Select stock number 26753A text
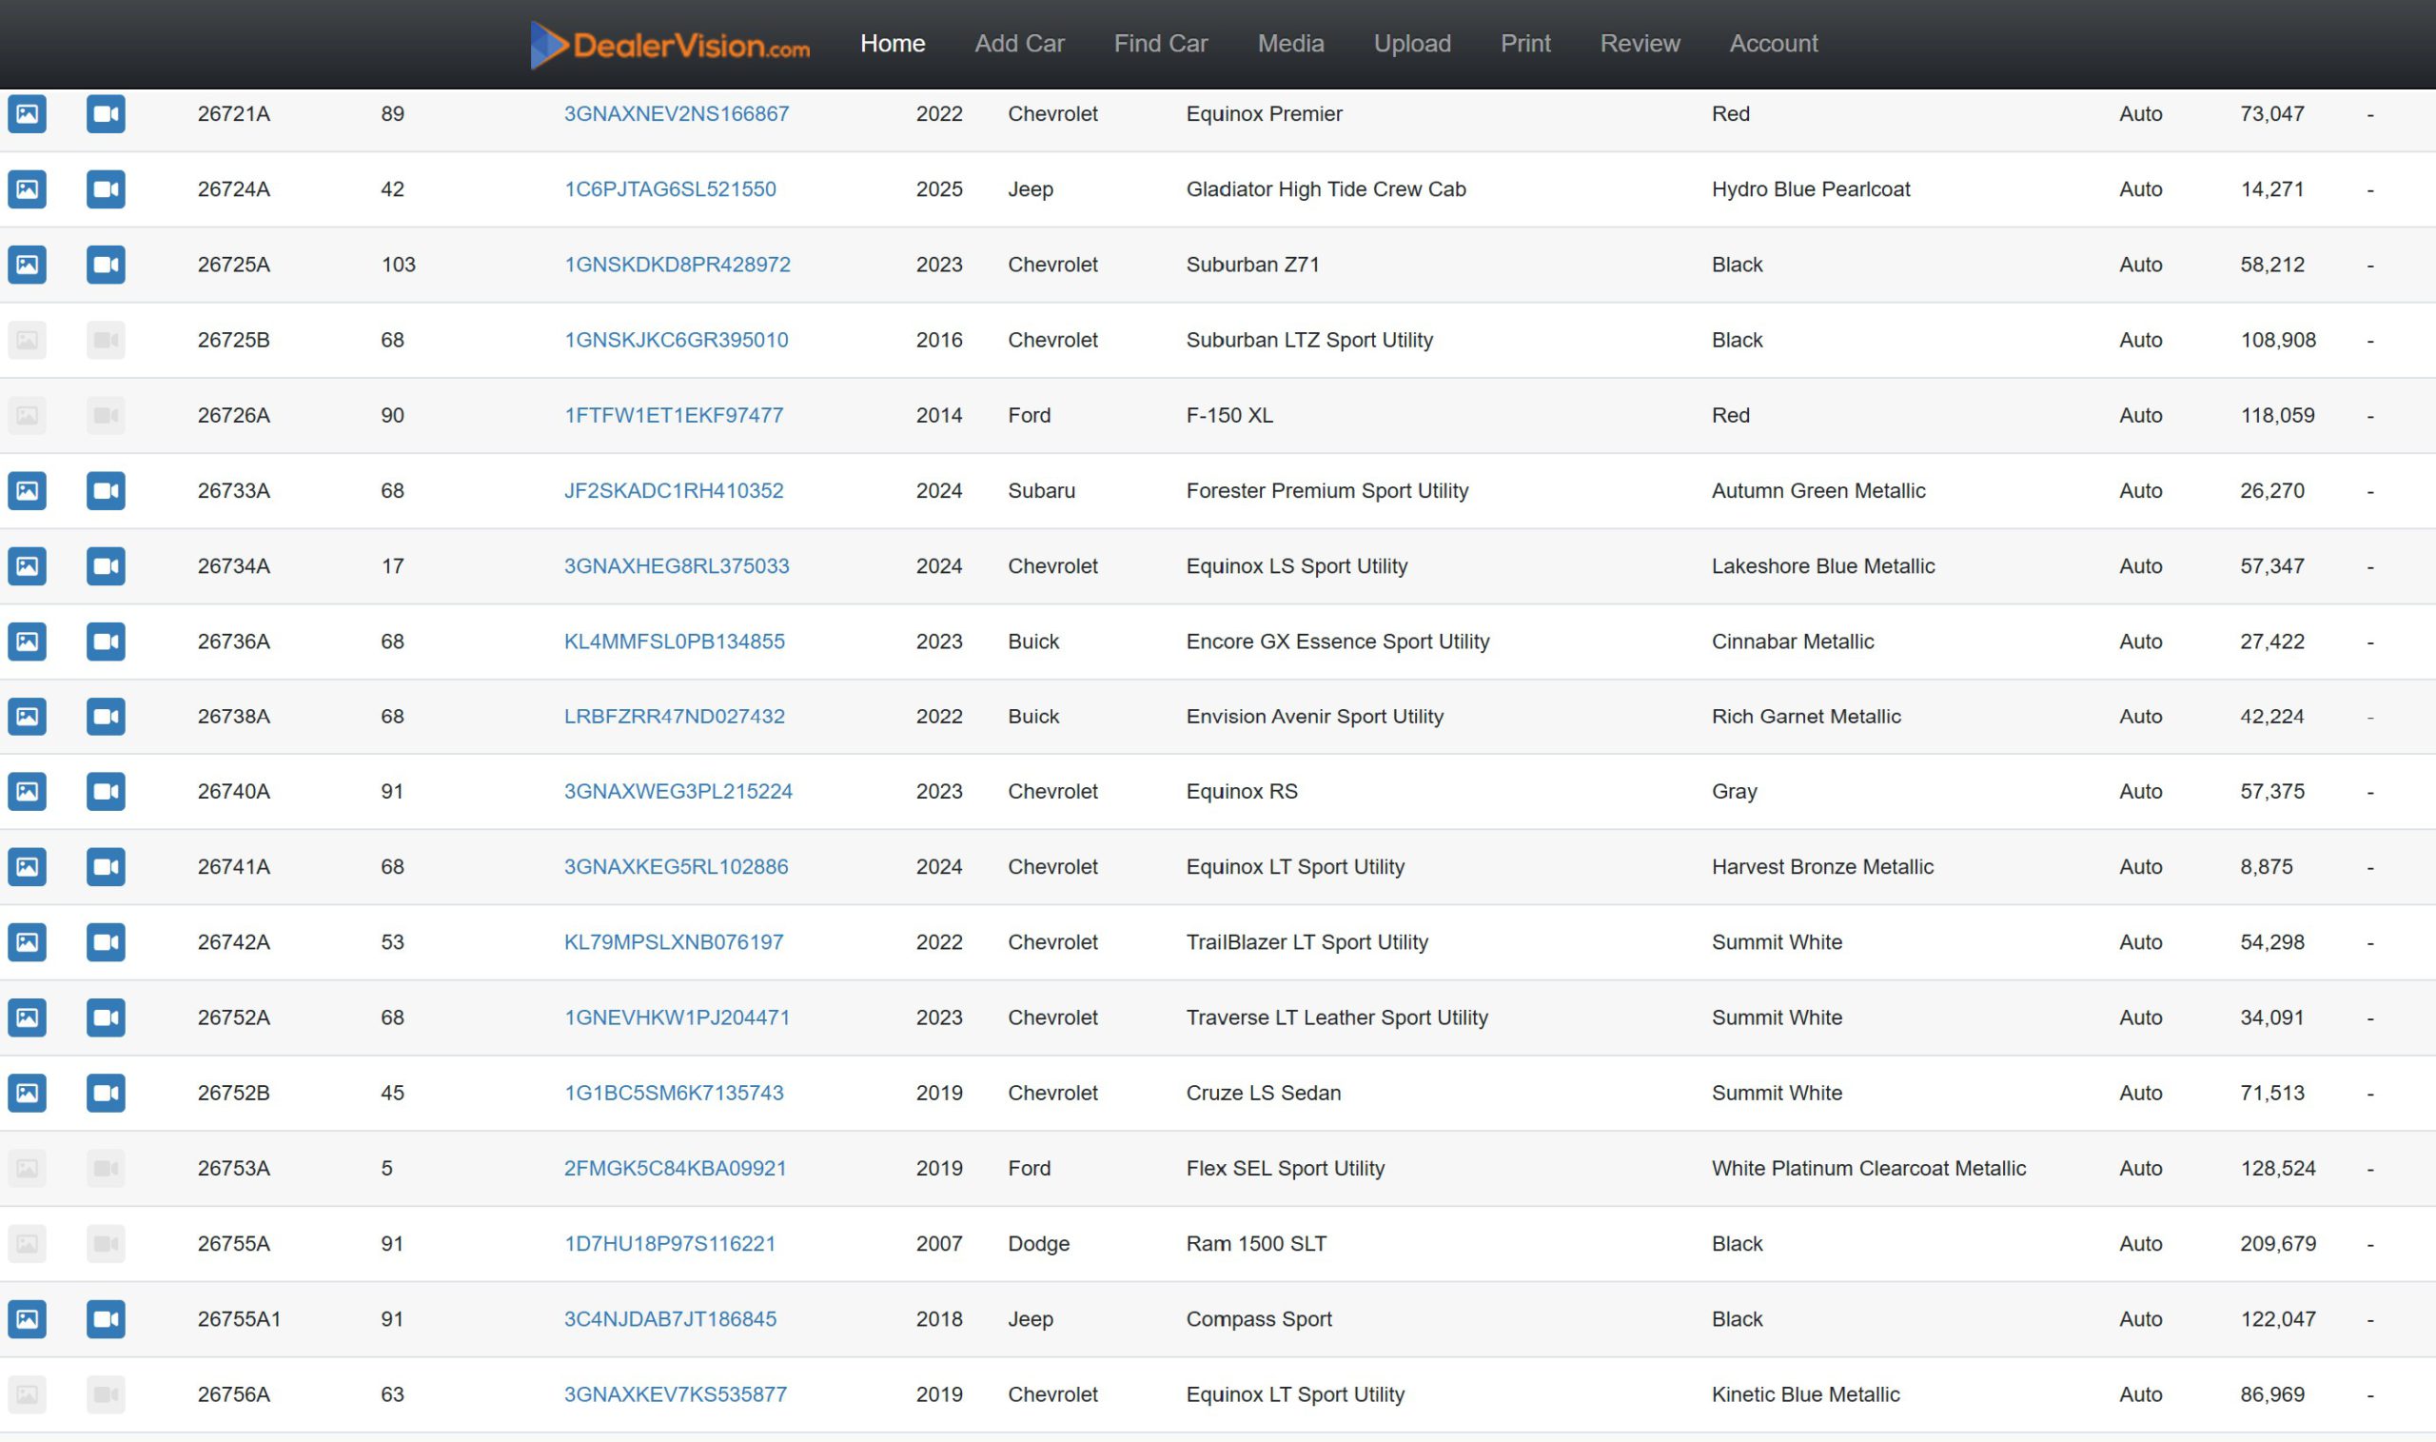The width and height of the screenshot is (2436, 1442). pyautogui.click(x=234, y=1168)
